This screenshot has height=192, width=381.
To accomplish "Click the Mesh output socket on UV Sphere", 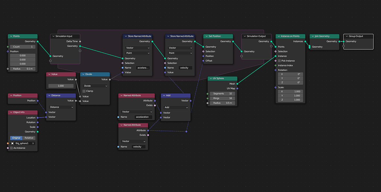I will point(237,84).
